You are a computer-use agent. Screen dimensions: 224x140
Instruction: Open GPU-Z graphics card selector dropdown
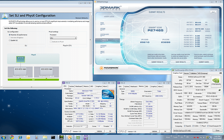[188, 131]
